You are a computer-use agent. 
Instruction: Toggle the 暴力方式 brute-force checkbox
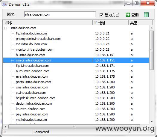(101, 15)
